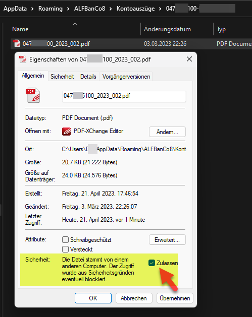This screenshot has width=252, height=317.
Task: Click the file name input field
Action: tap(124, 96)
